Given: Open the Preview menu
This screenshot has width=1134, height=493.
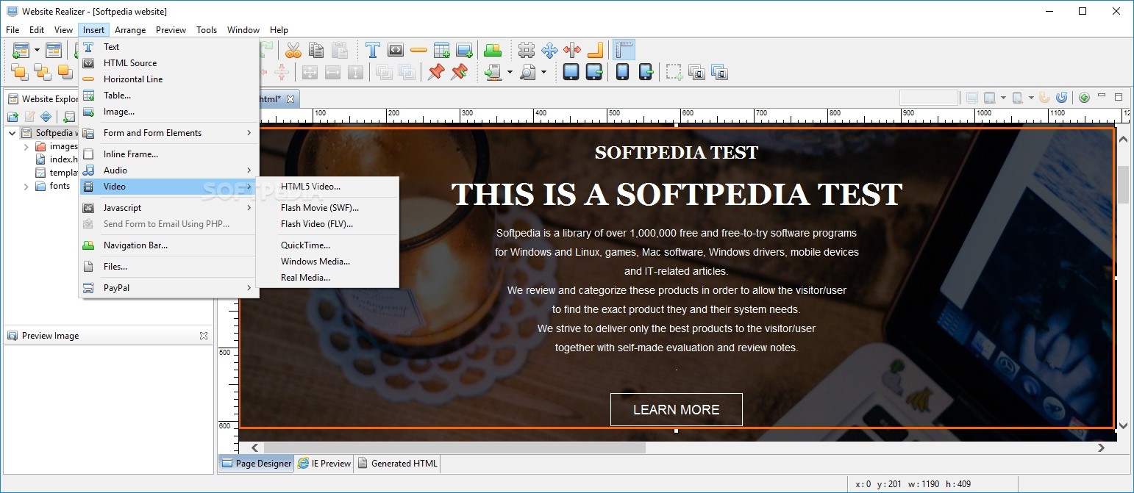Looking at the screenshot, I should click(171, 30).
